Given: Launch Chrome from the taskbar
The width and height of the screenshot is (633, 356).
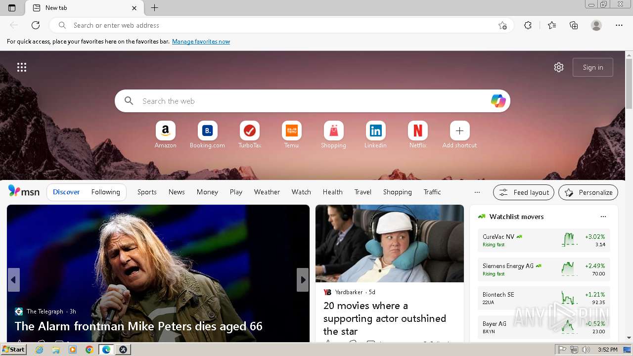Looking at the screenshot, I should [89, 350].
